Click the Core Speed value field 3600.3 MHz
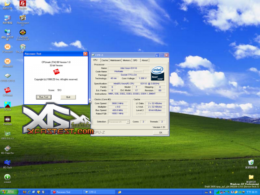The height and width of the screenshot is (195, 260). tap(117, 103)
